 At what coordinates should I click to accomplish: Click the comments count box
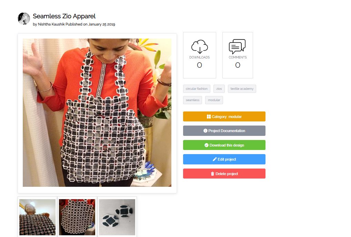[x=238, y=55]
